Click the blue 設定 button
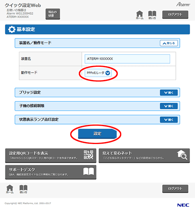195x210 pixels. (97, 133)
